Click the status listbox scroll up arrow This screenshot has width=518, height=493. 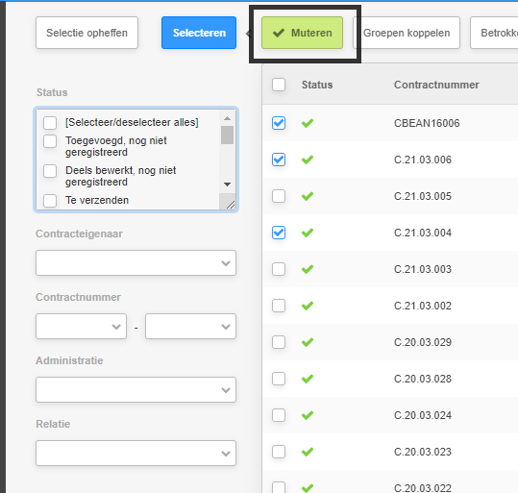[x=227, y=118]
